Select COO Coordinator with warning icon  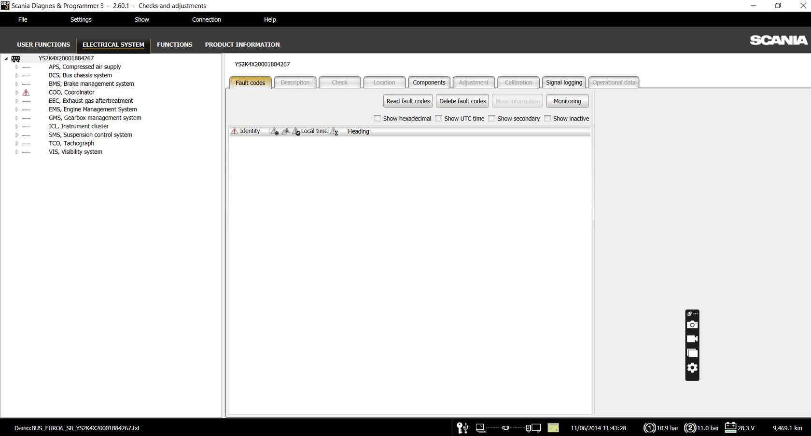click(x=71, y=92)
